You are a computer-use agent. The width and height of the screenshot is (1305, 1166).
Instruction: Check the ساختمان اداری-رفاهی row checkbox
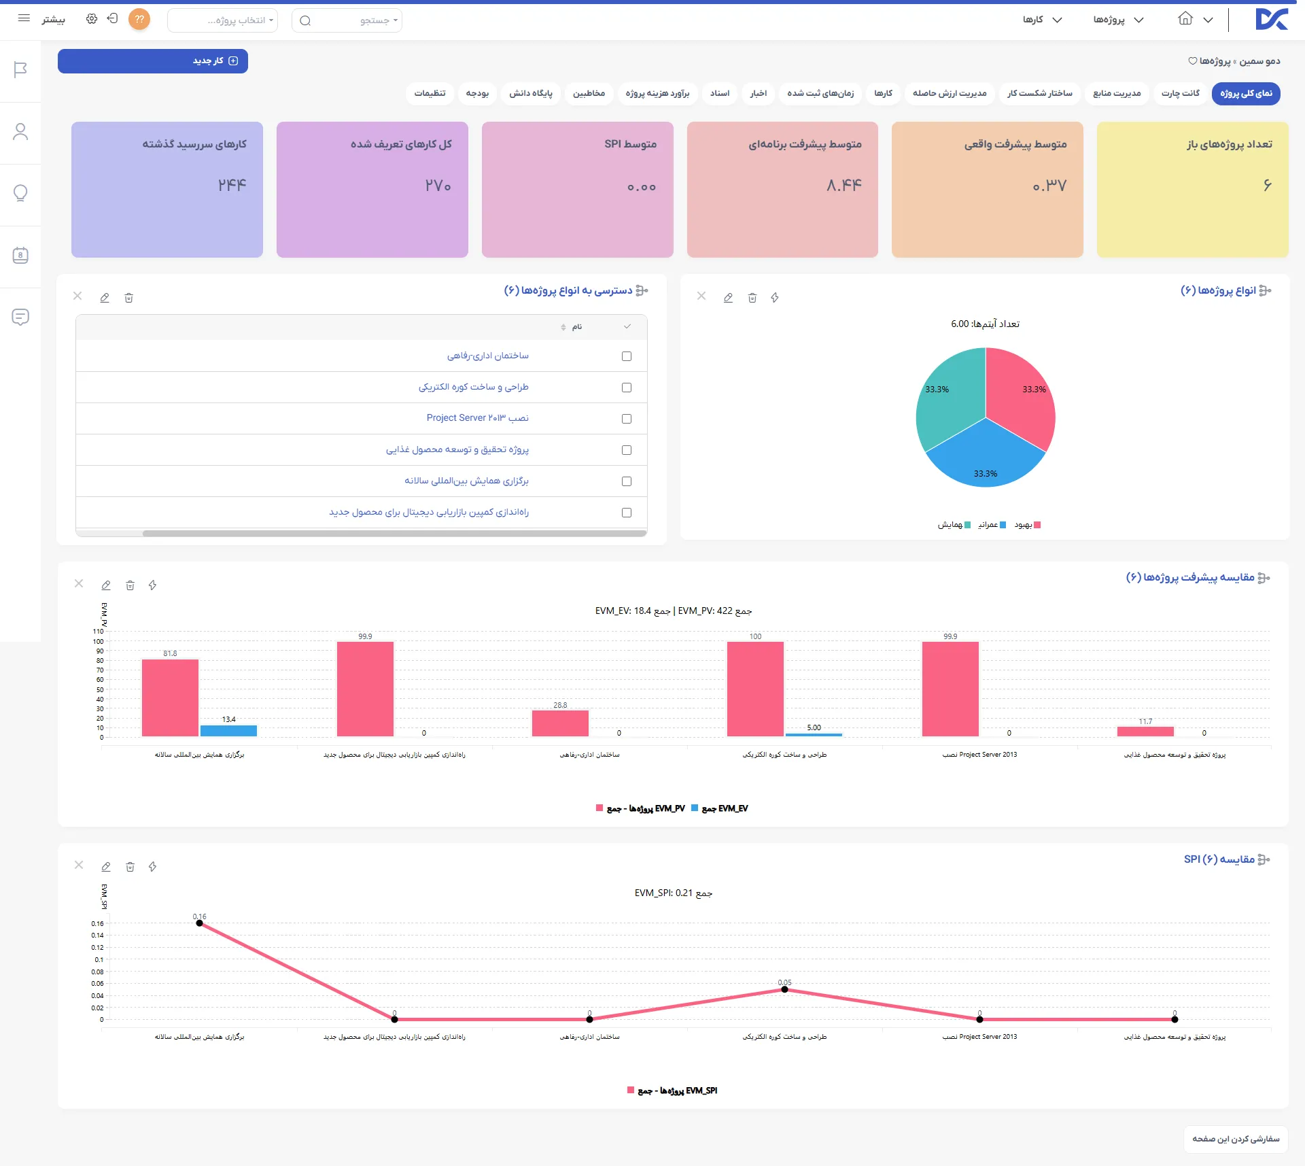[x=627, y=356]
